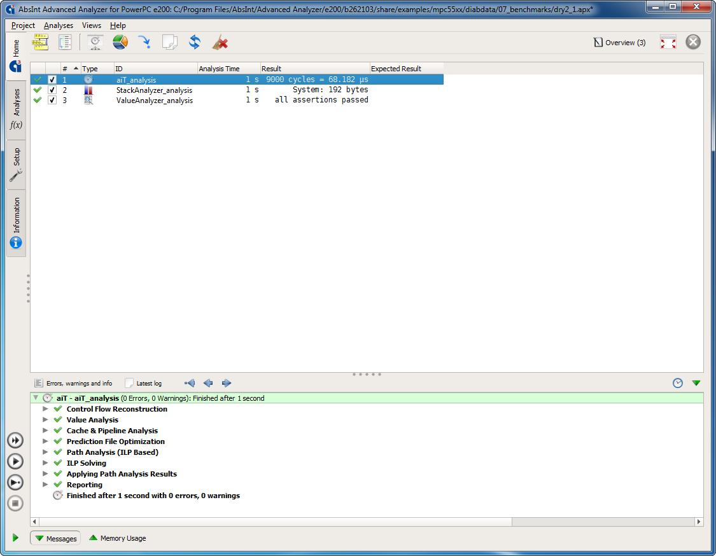This screenshot has width=716, height=556.
Task: Click the green play arrow in status bar
Action: coord(15,538)
